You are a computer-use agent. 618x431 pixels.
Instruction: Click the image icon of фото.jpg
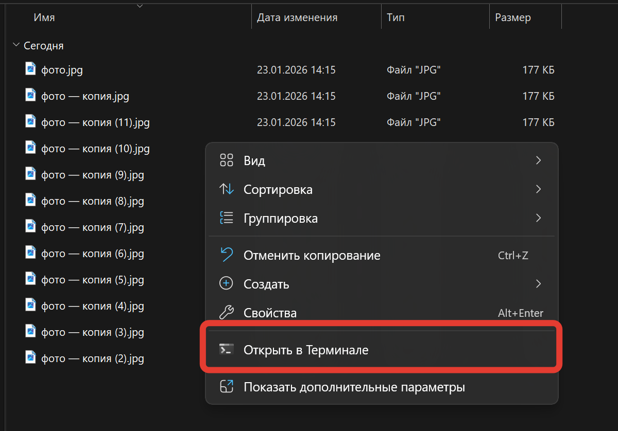(31, 69)
